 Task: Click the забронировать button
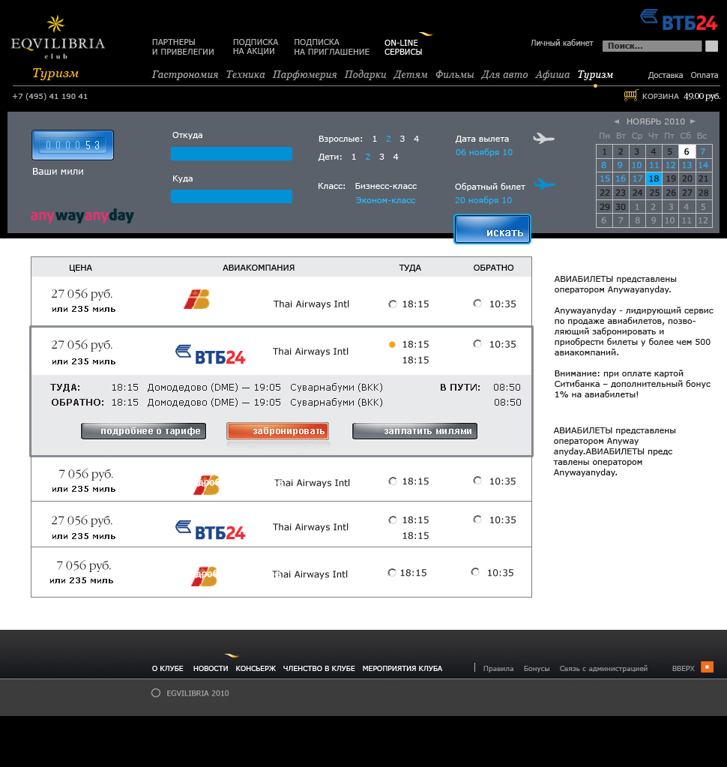278,431
